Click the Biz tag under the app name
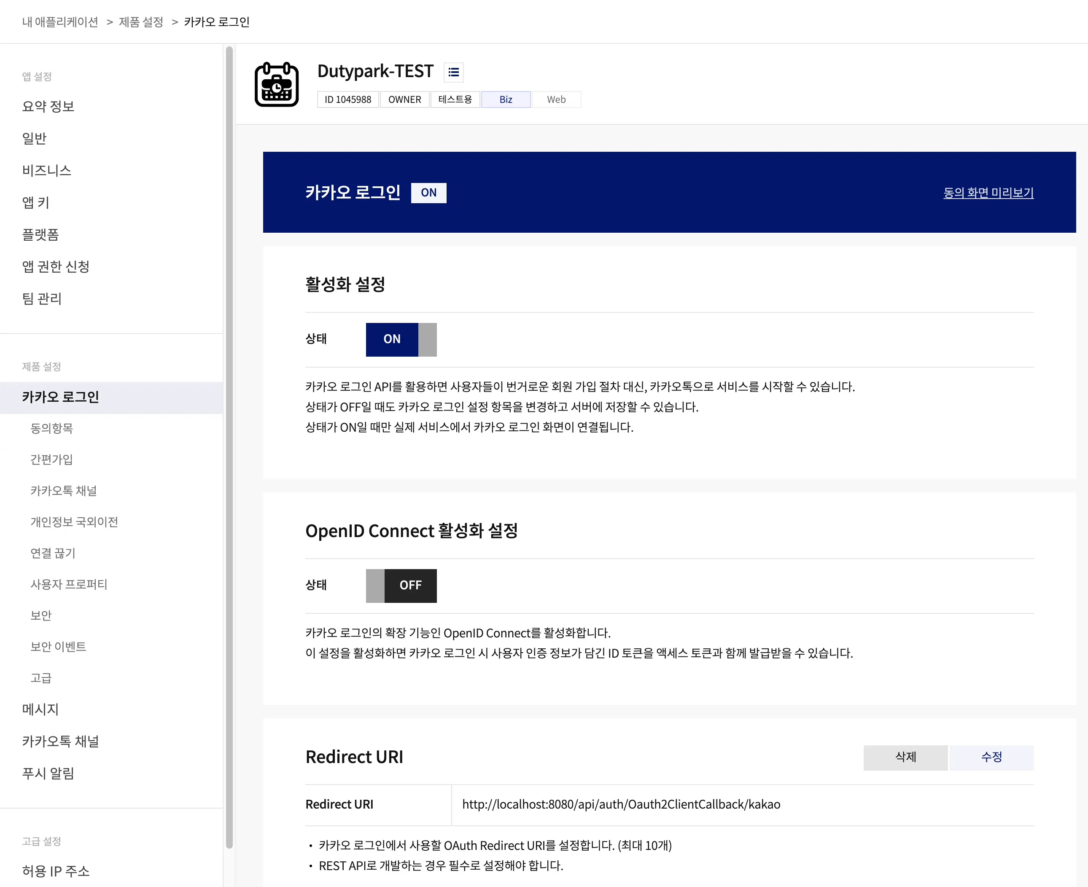This screenshot has height=887, width=1088. click(x=506, y=99)
